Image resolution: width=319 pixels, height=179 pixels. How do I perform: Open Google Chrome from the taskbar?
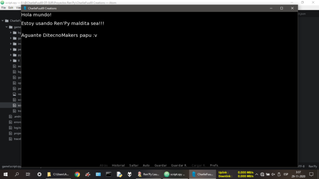coord(77,174)
